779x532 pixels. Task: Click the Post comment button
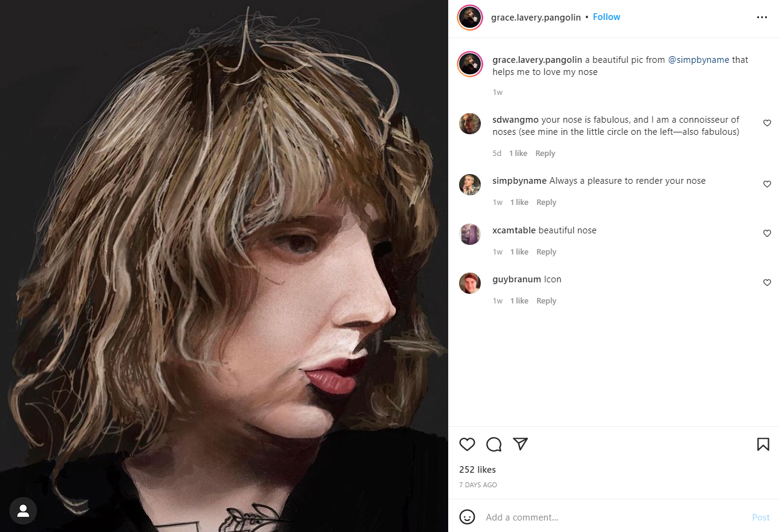click(x=761, y=517)
